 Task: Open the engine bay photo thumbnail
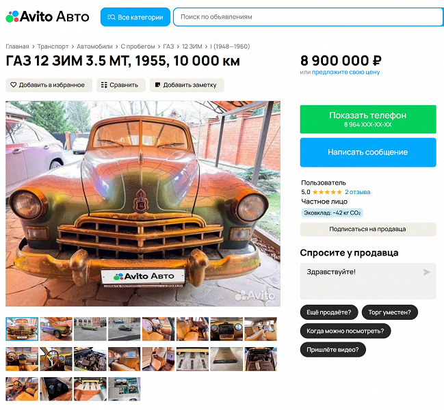[90, 359]
